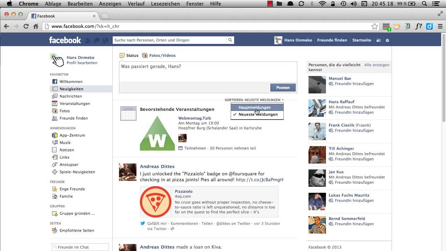Click the Webmontag event logo thumbnail

click(157, 133)
